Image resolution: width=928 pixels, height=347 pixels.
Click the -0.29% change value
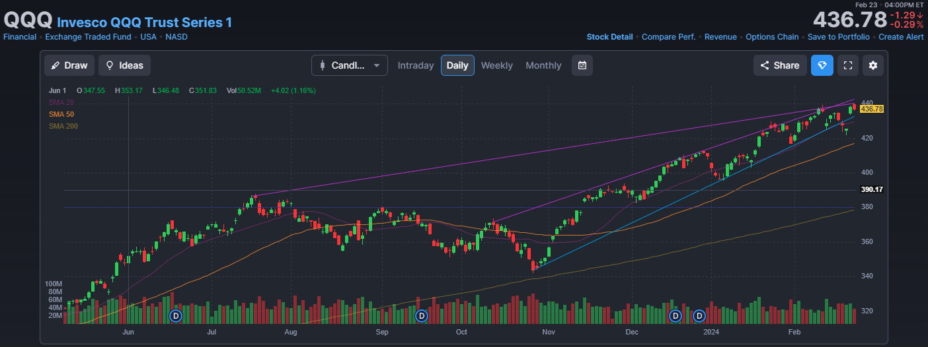(906, 24)
